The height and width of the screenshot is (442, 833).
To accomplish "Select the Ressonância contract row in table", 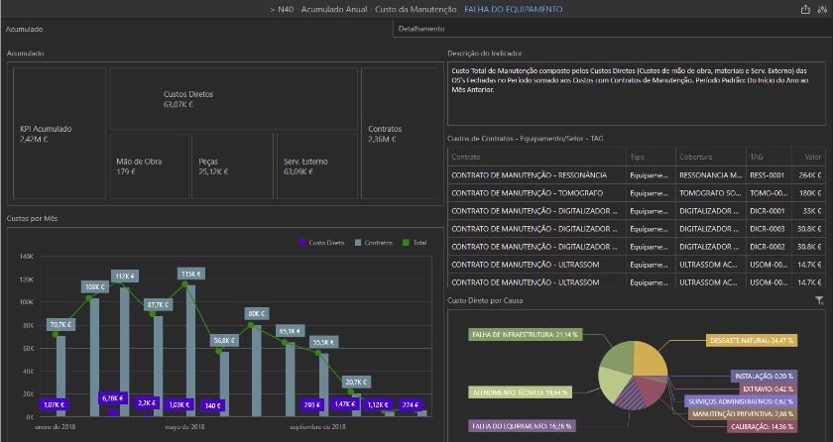I will click(x=535, y=174).
